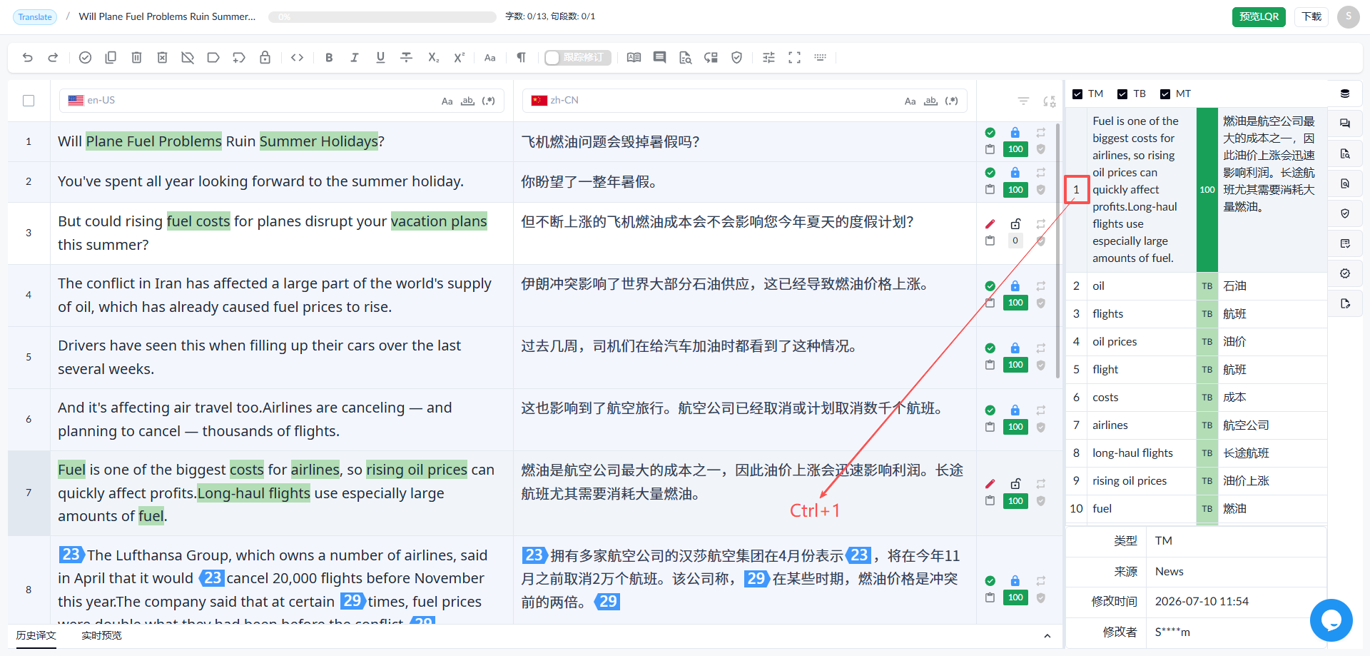Open the chat support bubble

[x=1331, y=620]
